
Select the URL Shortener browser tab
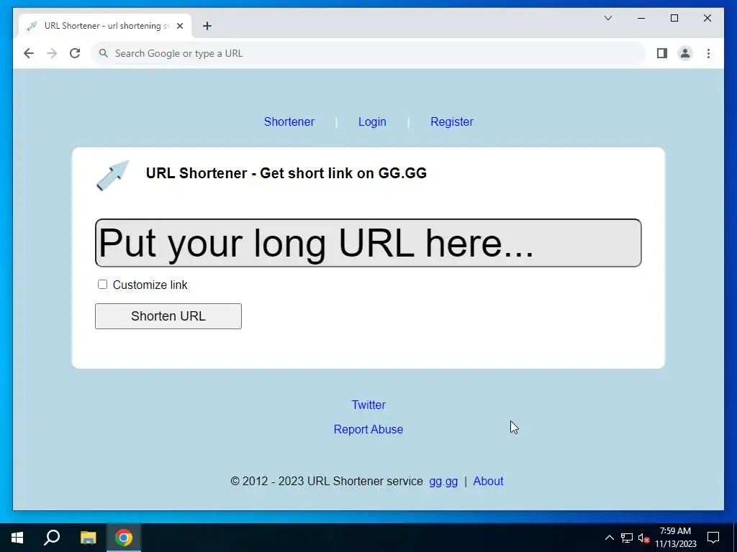coord(105,27)
